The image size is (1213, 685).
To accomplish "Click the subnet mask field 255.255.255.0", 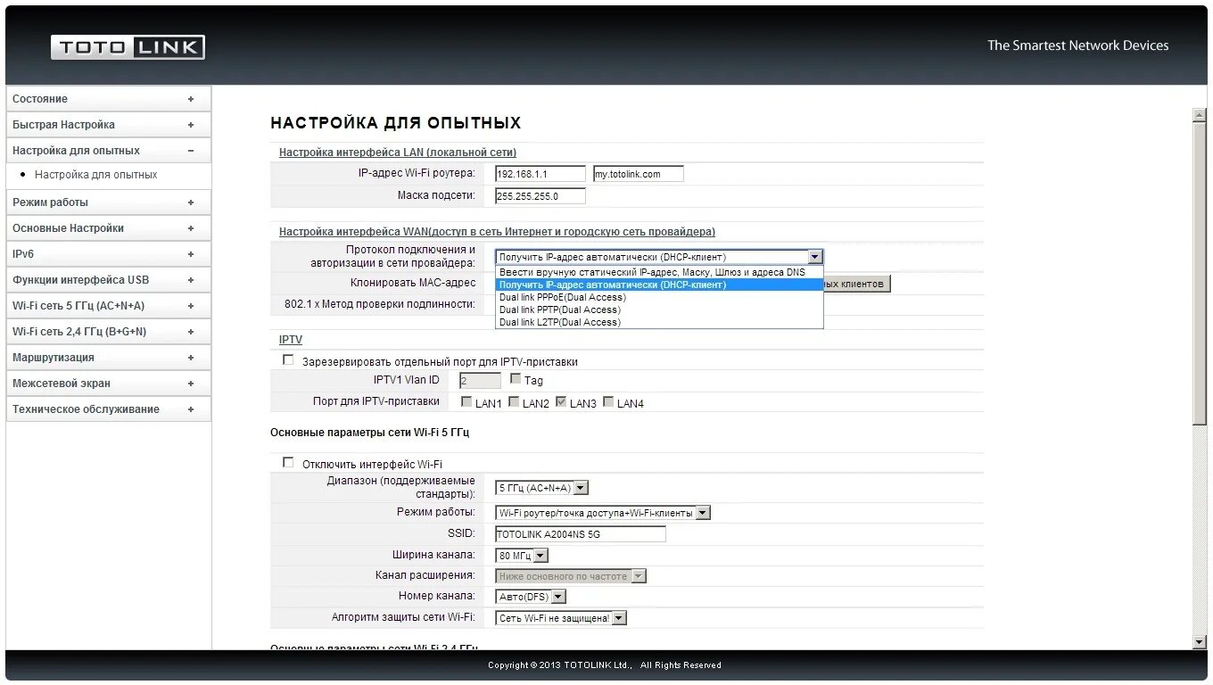I will point(540,196).
